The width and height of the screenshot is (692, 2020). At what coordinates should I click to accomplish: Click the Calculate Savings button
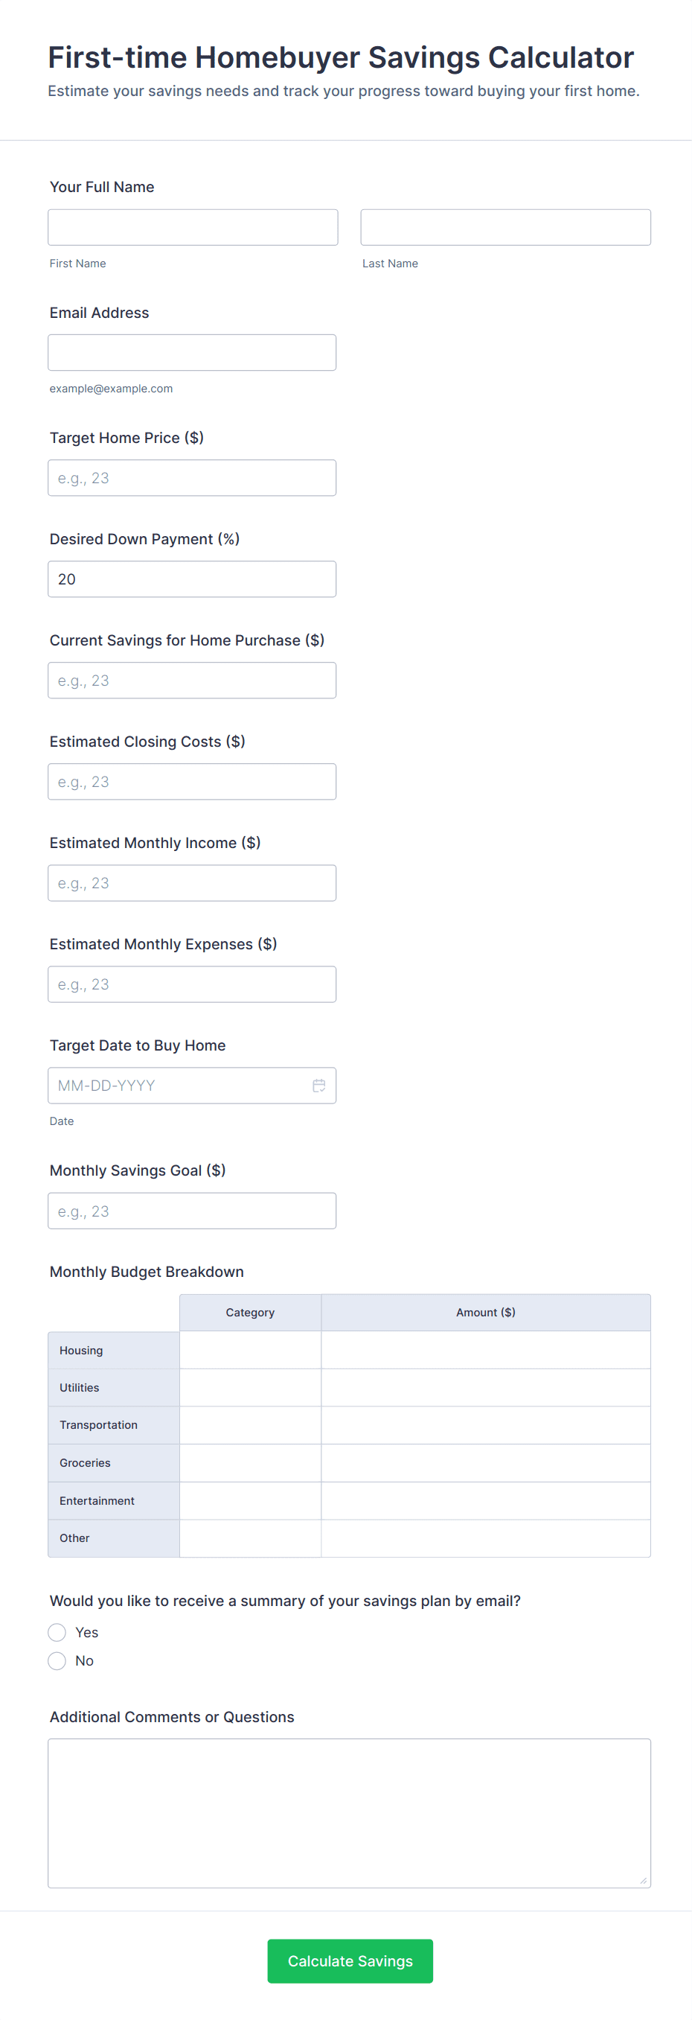pyautogui.click(x=350, y=1960)
